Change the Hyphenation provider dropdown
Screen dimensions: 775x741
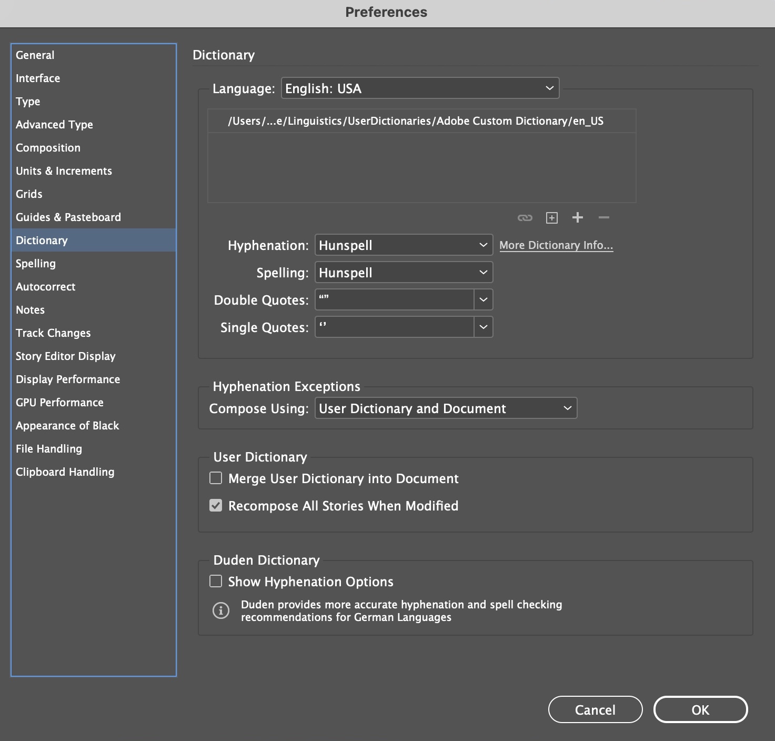tap(403, 245)
